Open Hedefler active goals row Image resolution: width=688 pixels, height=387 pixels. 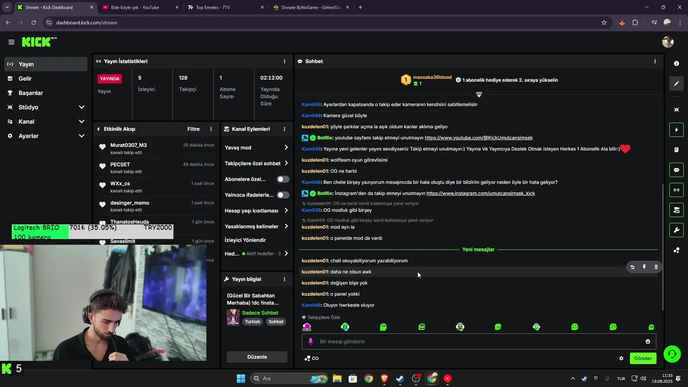click(x=256, y=253)
